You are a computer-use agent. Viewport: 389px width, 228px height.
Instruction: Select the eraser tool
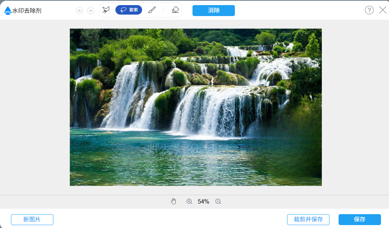point(175,10)
